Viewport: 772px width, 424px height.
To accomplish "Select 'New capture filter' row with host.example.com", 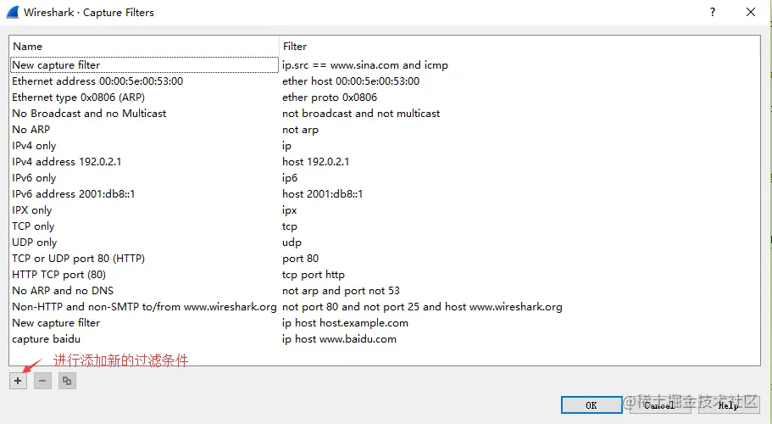I will click(x=56, y=323).
